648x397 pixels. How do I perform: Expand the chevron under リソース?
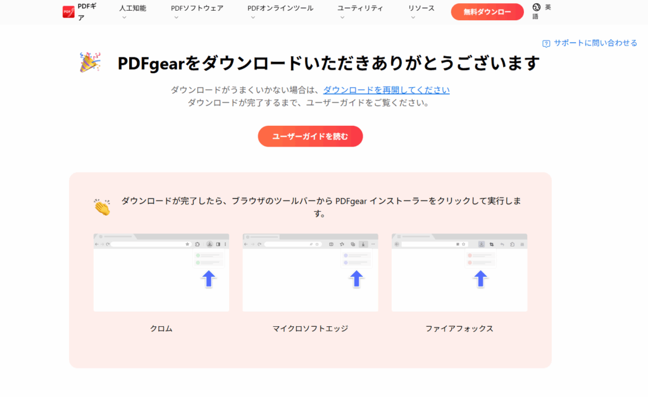(x=413, y=18)
